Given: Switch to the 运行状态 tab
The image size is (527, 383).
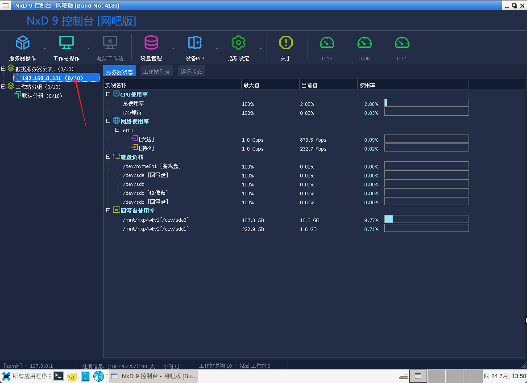Looking at the screenshot, I should click(191, 71).
